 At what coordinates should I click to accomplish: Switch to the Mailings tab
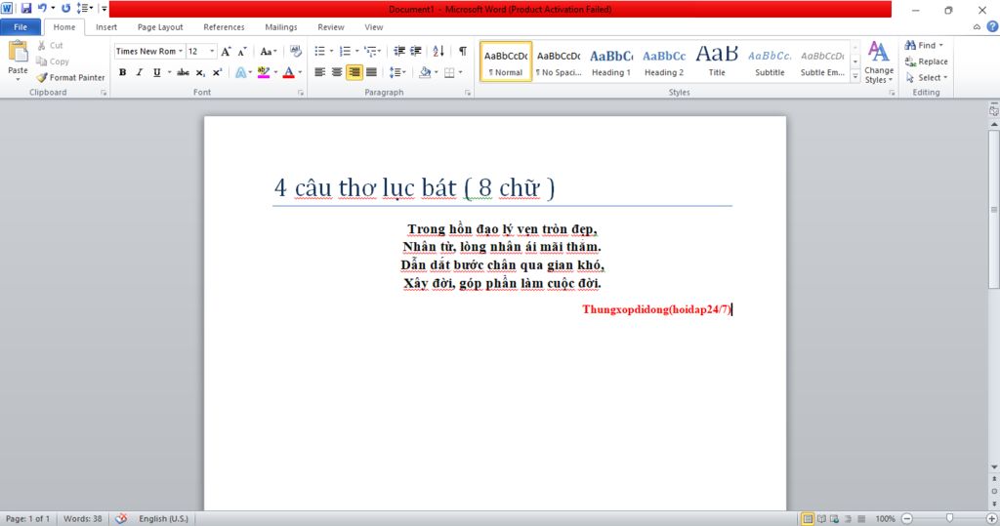[281, 26]
